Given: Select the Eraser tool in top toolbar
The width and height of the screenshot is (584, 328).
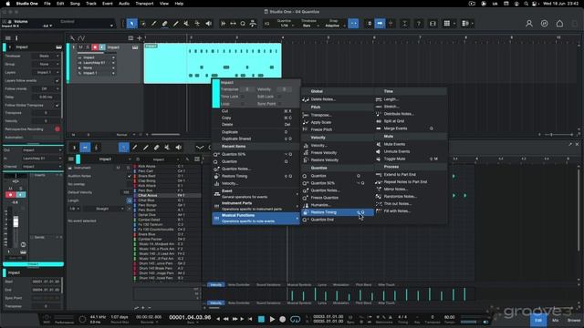Looking at the screenshot, I should (164, 24).
